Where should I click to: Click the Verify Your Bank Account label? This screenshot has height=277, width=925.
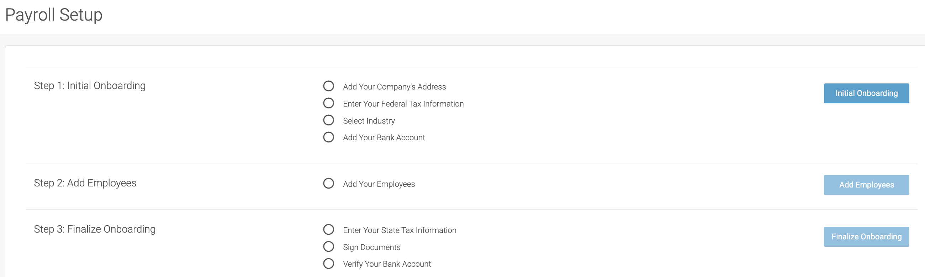click(386, 264)
